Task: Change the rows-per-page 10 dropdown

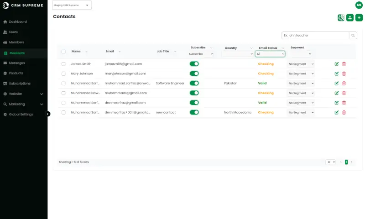Action: pyautogui.click(x=330, y=162)
